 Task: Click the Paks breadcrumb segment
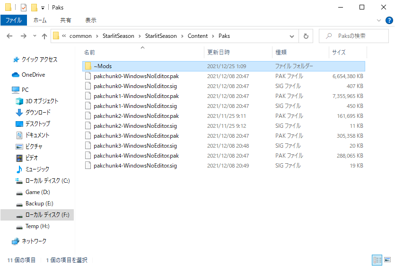pos(224,36)
